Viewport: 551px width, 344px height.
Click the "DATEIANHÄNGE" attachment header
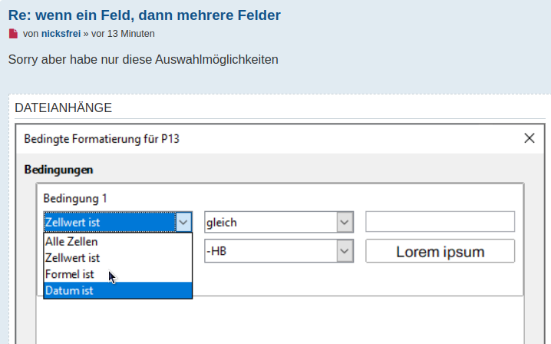[x=63, y=107]
